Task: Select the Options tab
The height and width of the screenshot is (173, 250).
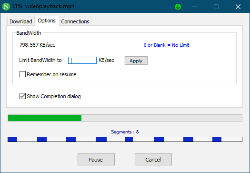Action: click(47, 20)
